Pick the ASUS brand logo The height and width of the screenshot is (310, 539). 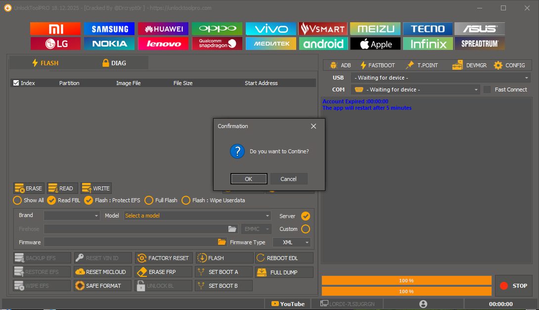tap(480, 29)
